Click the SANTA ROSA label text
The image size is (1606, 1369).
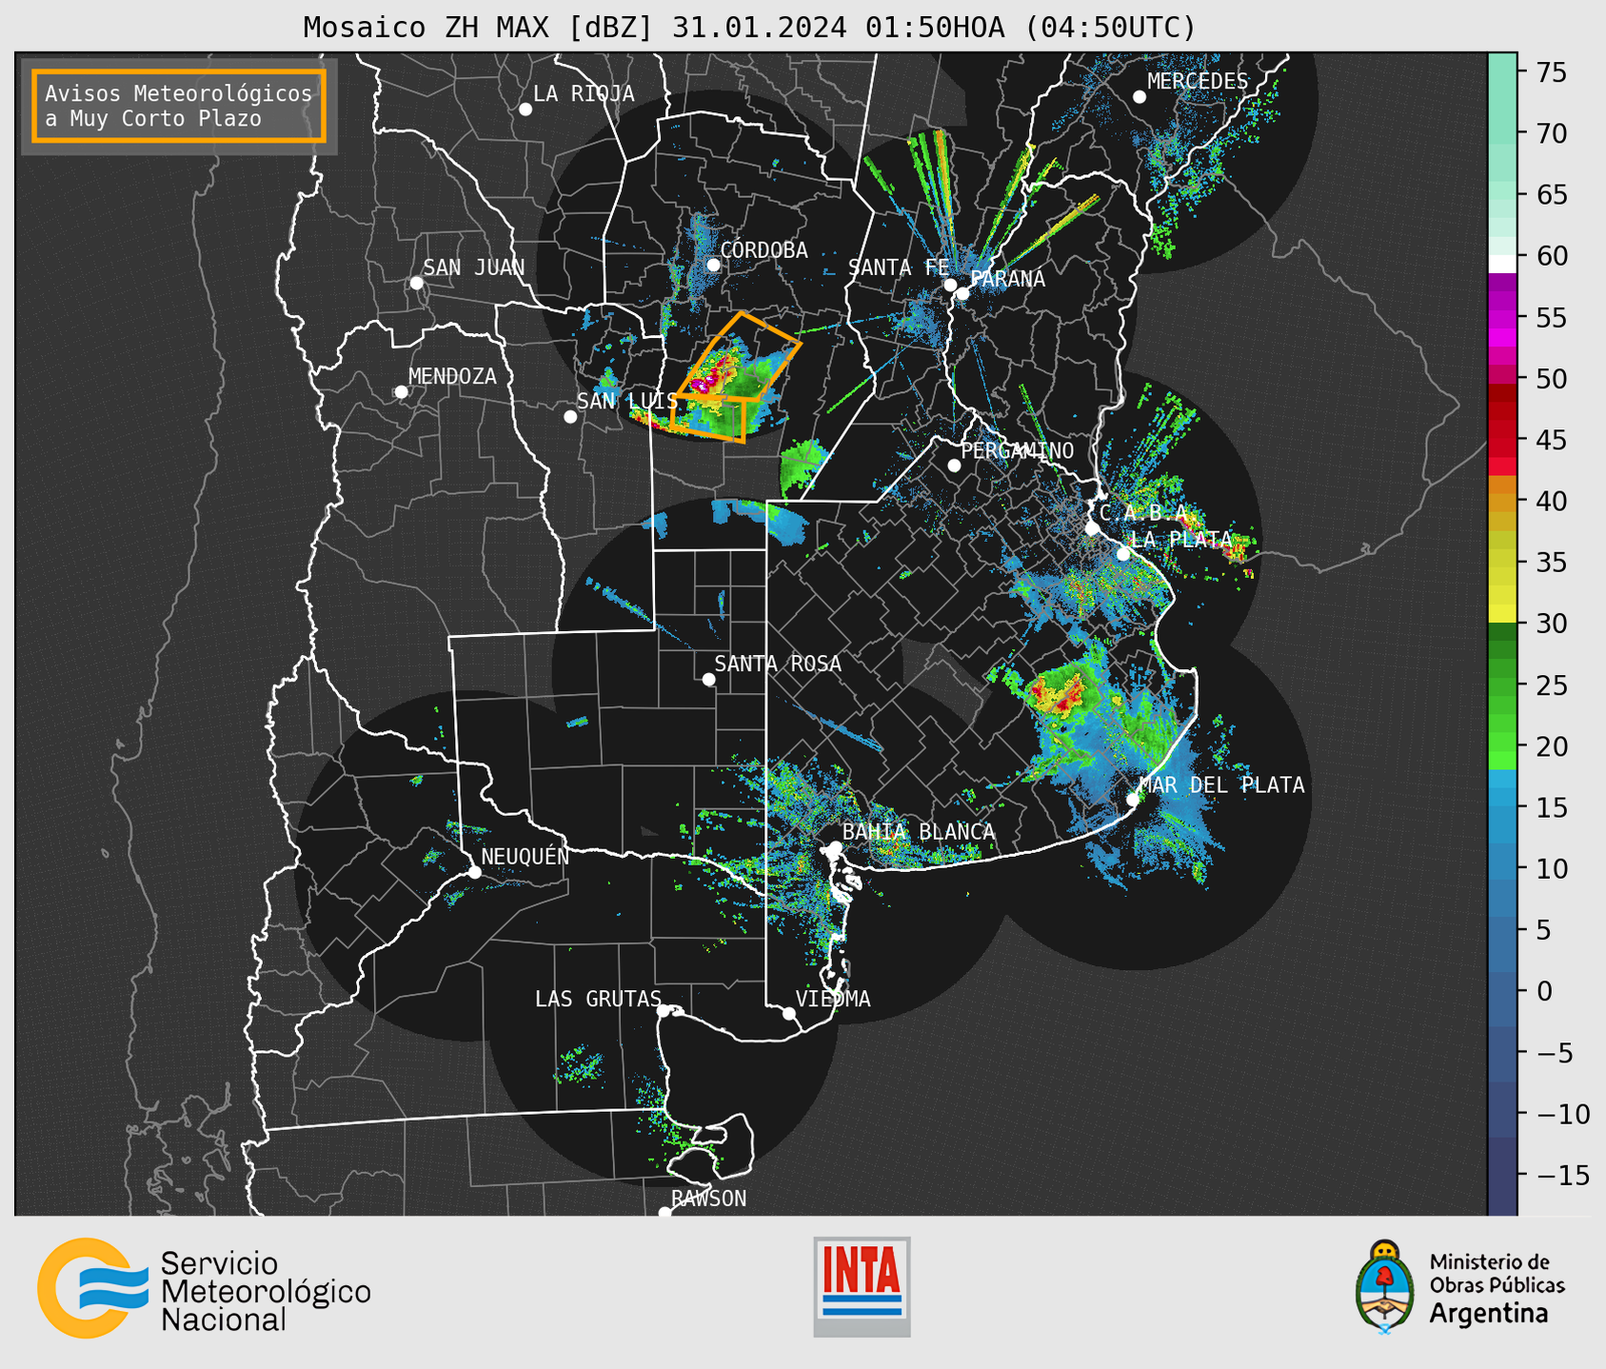(x=778, y=664)
